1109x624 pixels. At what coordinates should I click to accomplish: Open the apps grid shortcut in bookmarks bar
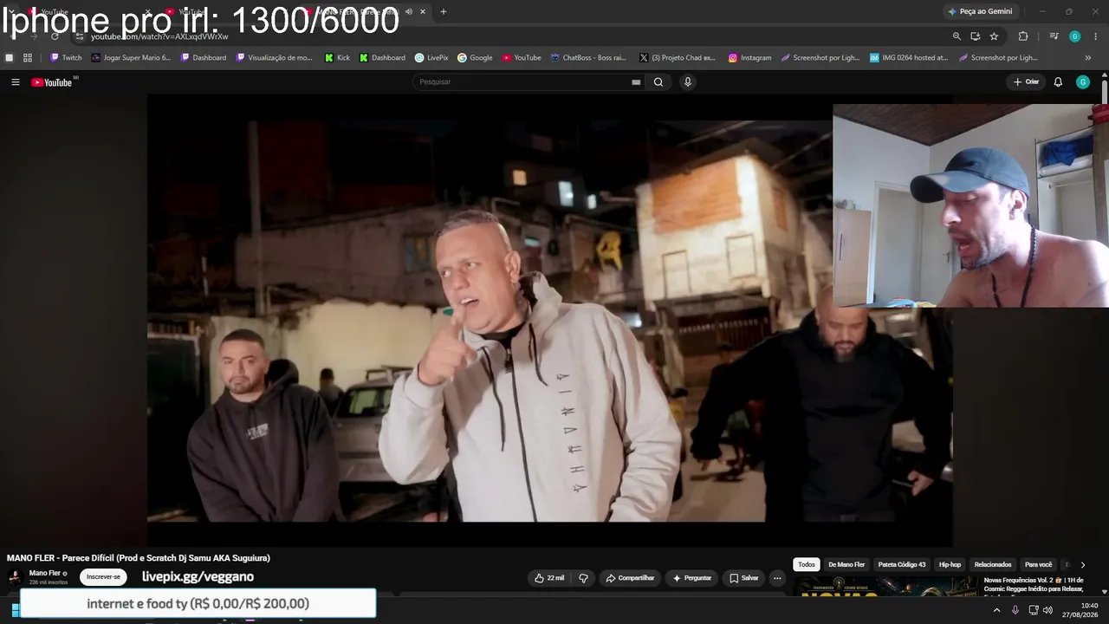pyautogui.click(x=28, y=58)
